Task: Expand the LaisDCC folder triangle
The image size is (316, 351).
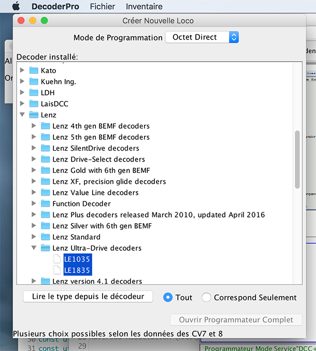Action: pos(22,103)
